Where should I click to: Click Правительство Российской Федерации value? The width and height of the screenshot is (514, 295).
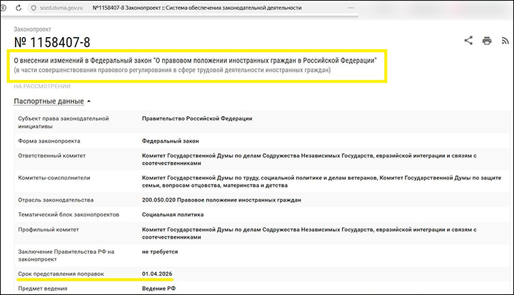coord(197,118)
